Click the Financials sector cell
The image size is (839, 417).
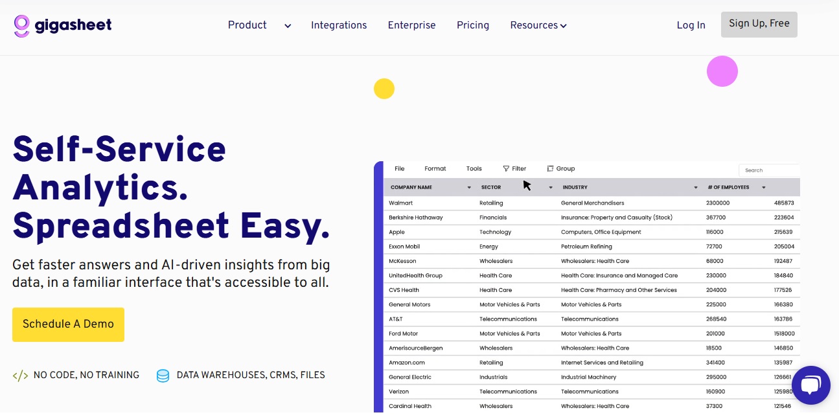[x=493, y=218]
